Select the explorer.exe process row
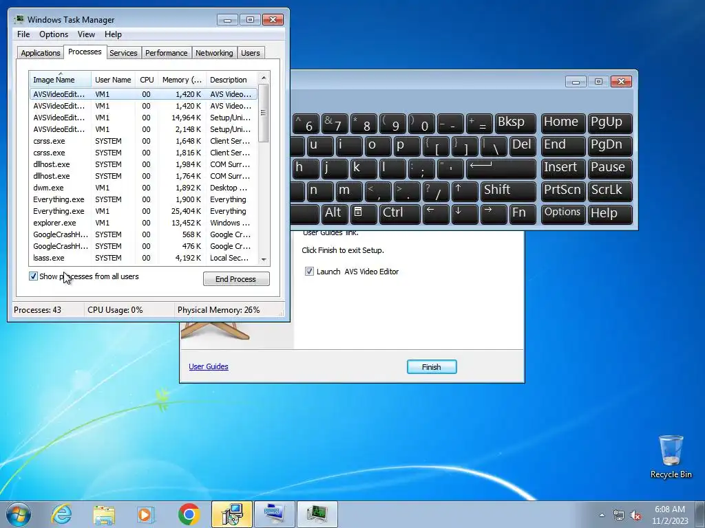Image resolution: width=705 pixels, height=528 pixels. (143, 223)
